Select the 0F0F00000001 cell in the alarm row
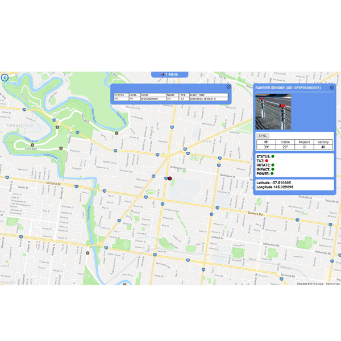 [153, 99]
